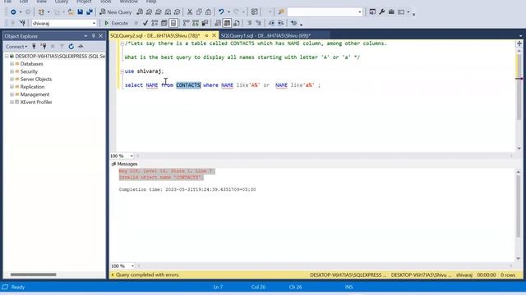The image size is (526, 295).
Task: Expand the Replication node
Action: (12, 87)
